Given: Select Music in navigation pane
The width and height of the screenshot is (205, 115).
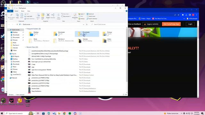Looking at the screenshot, I should 14,67.
